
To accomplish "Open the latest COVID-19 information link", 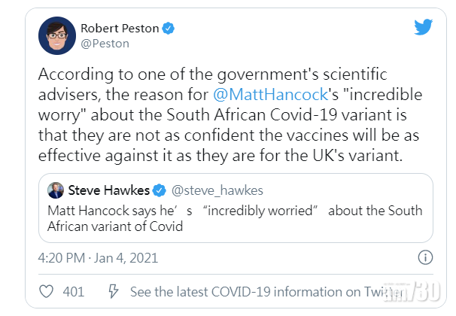I will pos(248,290).
